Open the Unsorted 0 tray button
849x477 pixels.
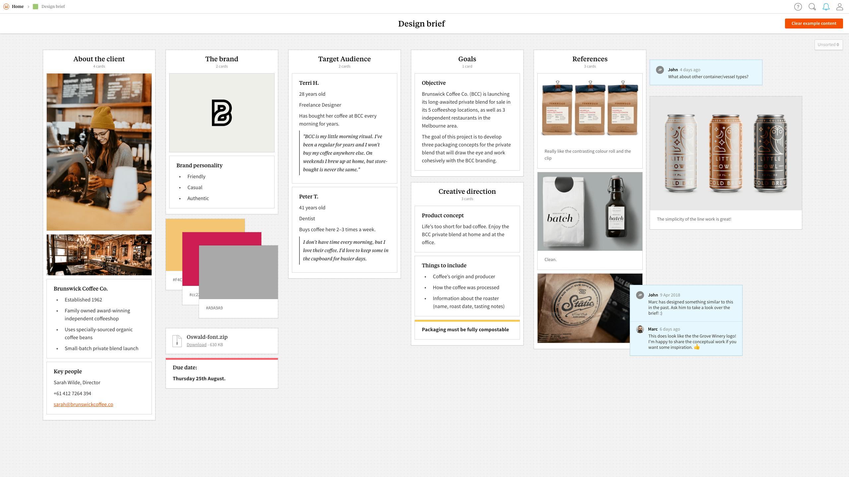(828, 44)
